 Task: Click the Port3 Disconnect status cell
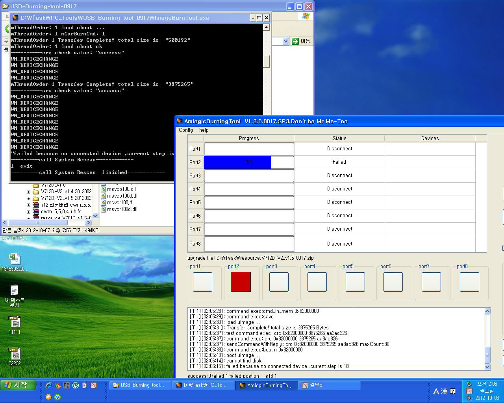point(339,176)
